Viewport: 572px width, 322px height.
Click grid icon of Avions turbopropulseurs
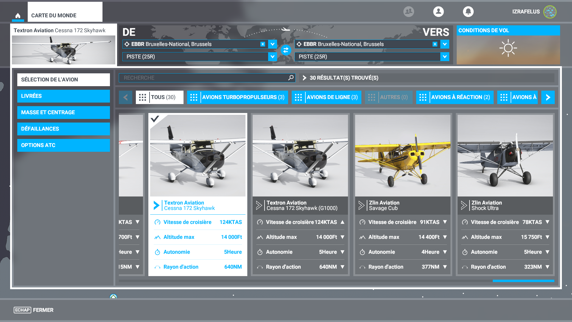pyautogui.click(x=194, y=97)
